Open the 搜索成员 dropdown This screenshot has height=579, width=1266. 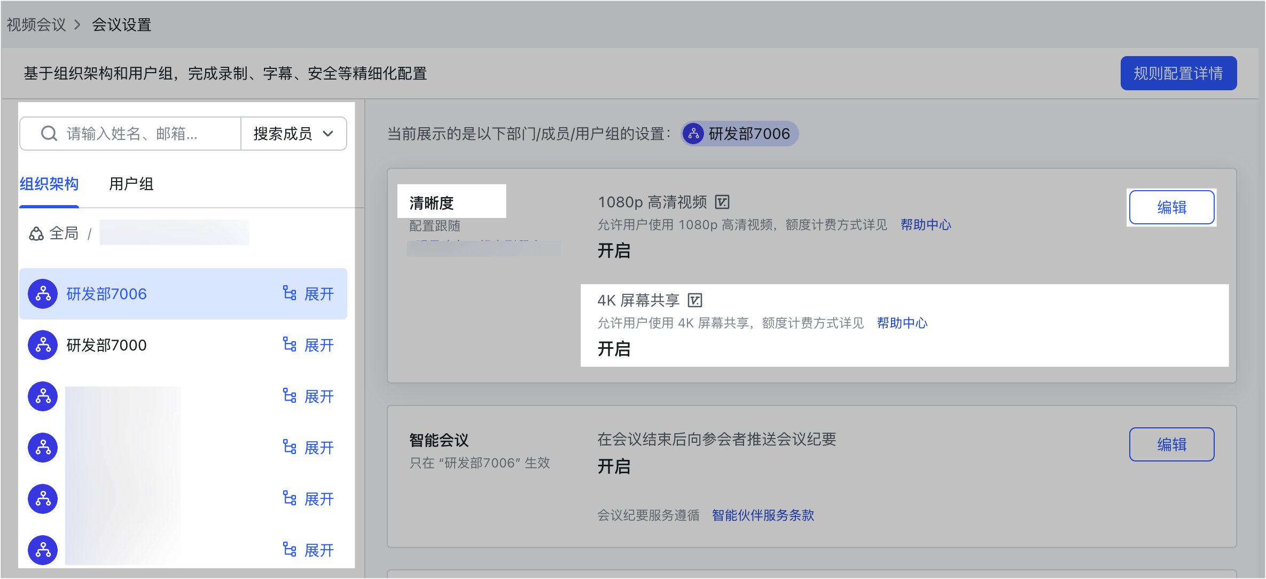pos(293,134)
